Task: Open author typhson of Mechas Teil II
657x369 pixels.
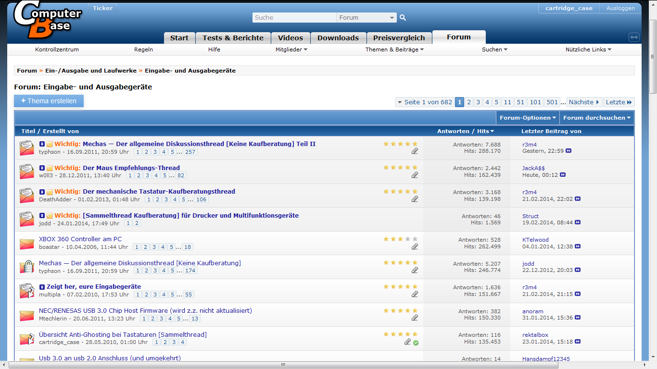Action: tap(50, 152)
